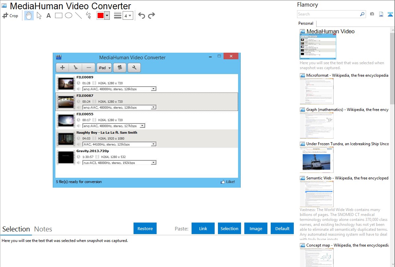
Task: Click the "5 file(s) ready for conversion" status
Action: click(x=79, y=182)
